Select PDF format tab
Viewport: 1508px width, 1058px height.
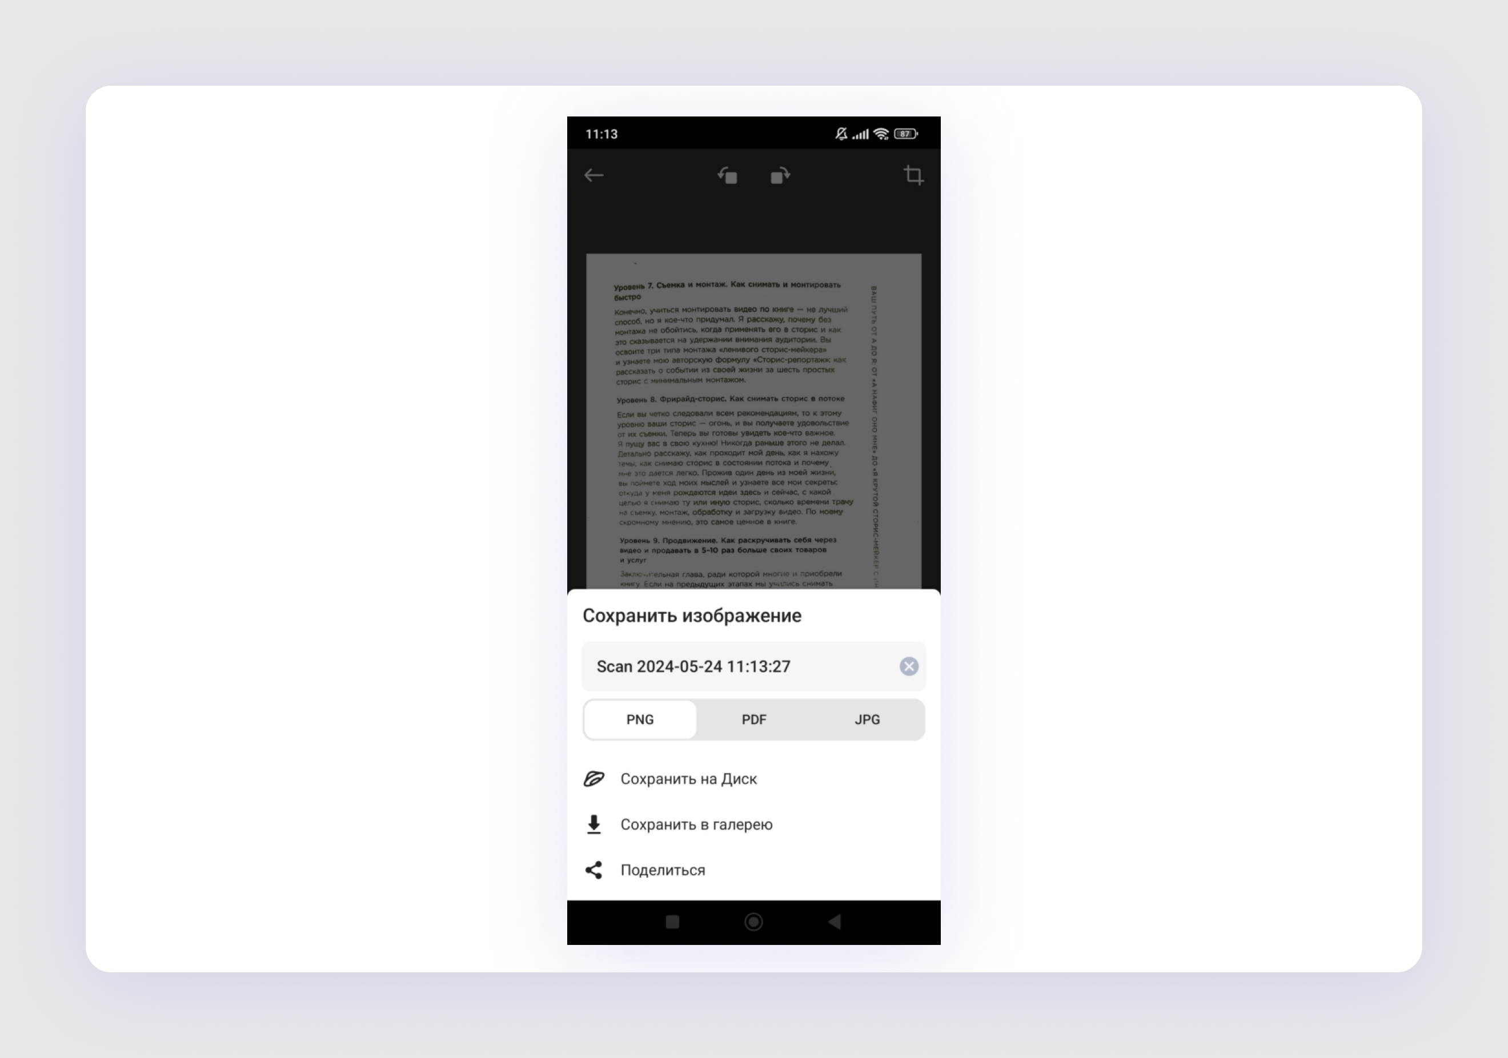752,719
